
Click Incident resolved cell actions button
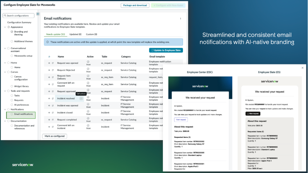tap(81, 99)
